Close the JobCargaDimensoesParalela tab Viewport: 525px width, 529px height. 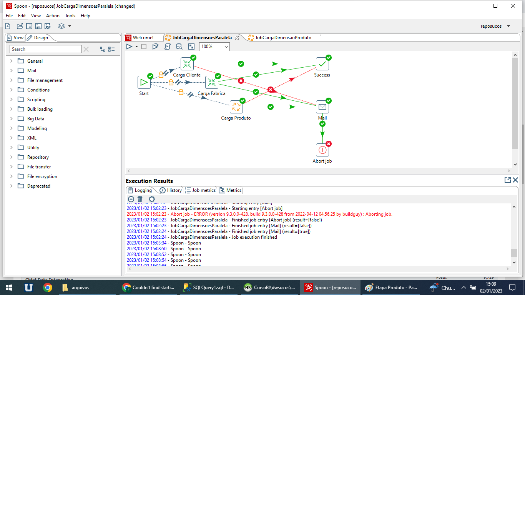[237, 38]
